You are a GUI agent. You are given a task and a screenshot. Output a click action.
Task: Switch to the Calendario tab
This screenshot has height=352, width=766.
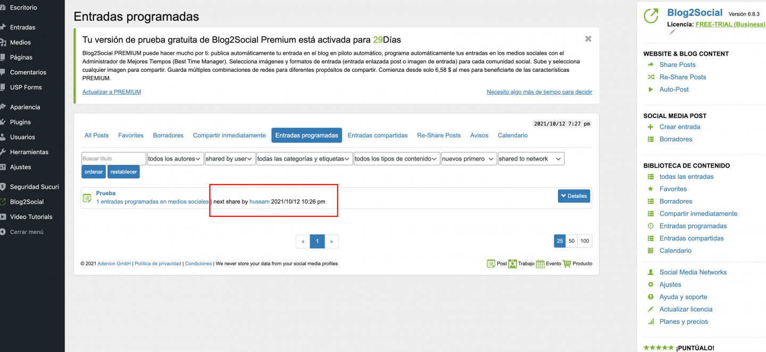click(513, 136)
